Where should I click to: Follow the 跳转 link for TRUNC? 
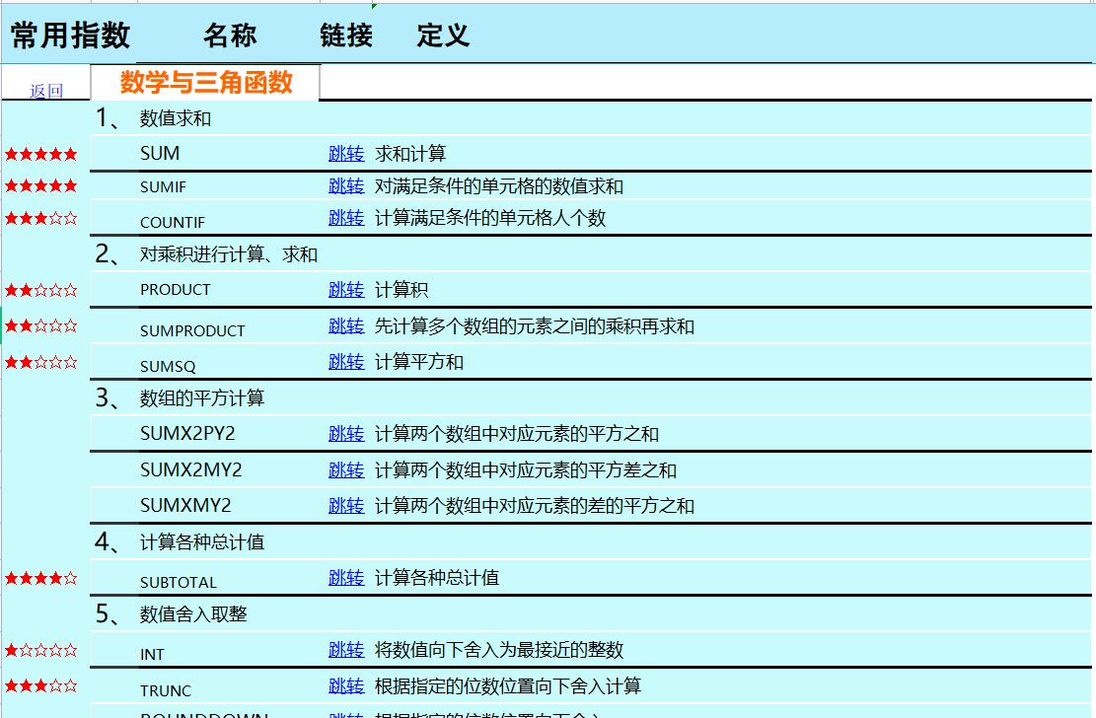click(x=346, y=686)
